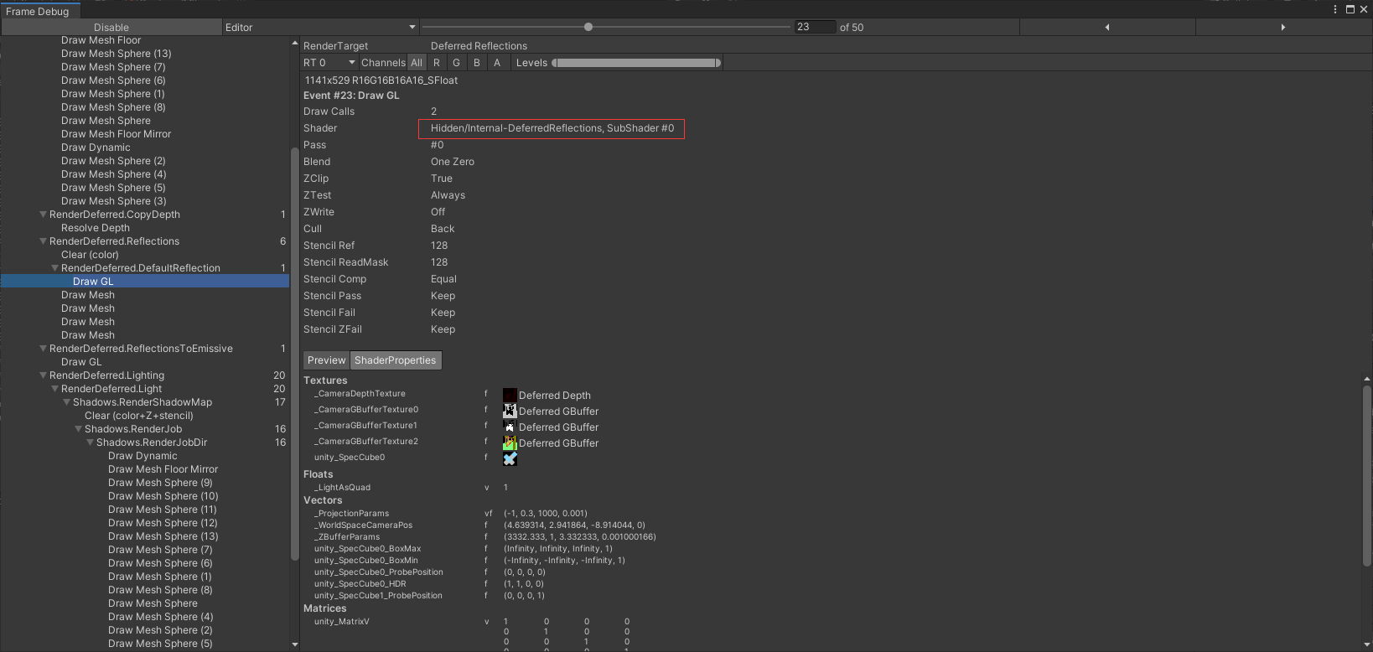Toggle the R channel button
Viewport: 1373px width, 652px height.
(x=437, y=63)
